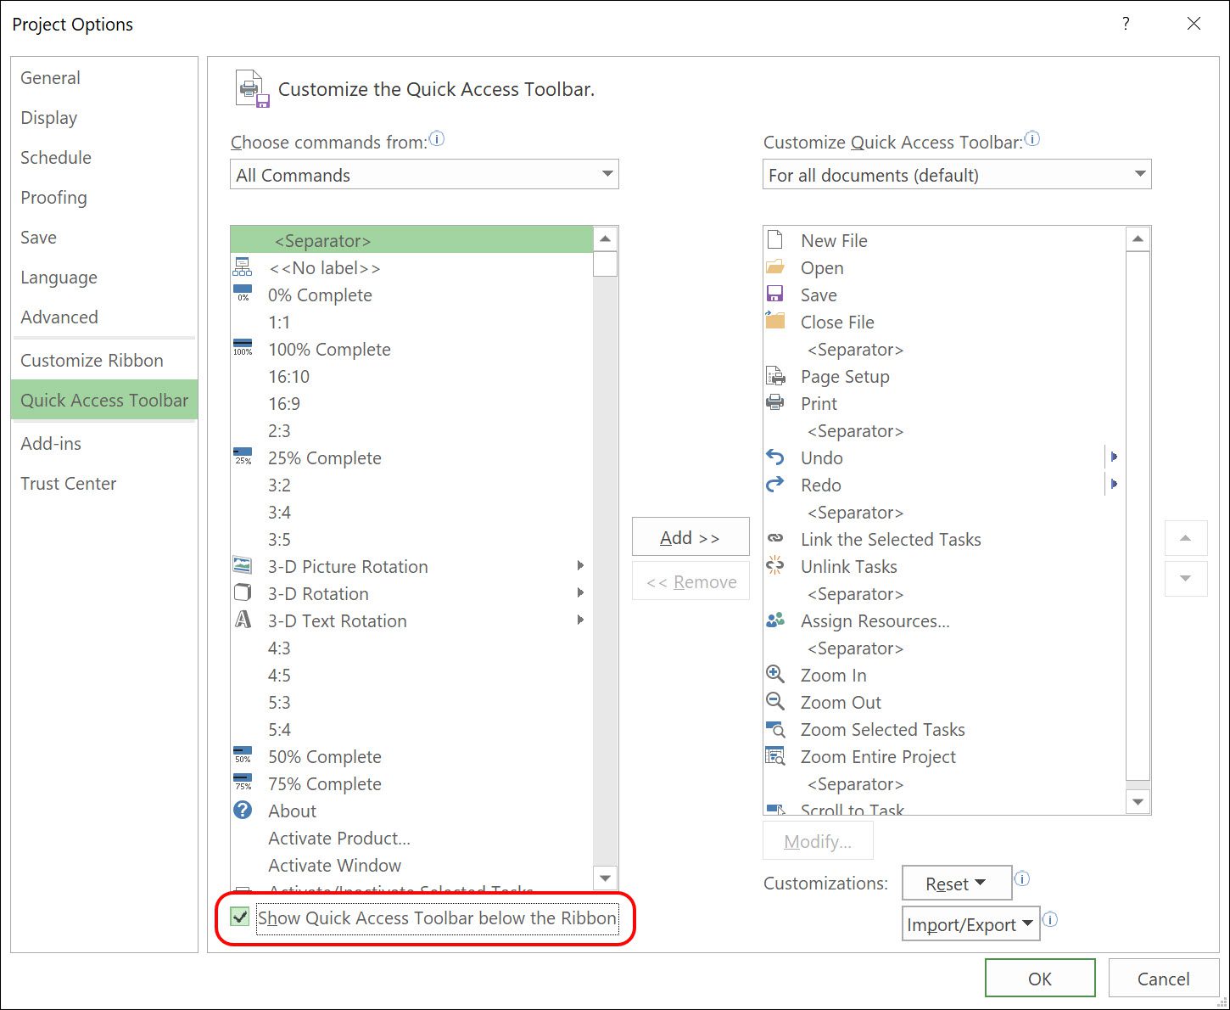Click the Undo arrow icon
The width and height of the screenshot is (1230, 1010).
click(x=774, y=457)
